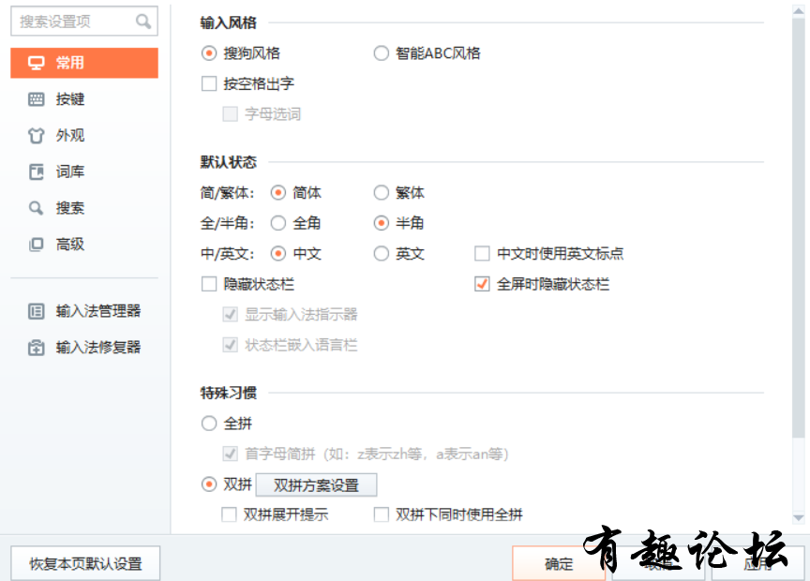Type in the 搜索设置项 search field

click(x=75, y=21)
